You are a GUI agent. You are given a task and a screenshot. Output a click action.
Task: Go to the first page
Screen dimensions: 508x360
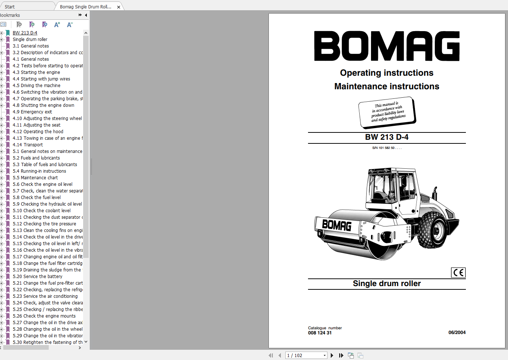[x=271, y=355]
